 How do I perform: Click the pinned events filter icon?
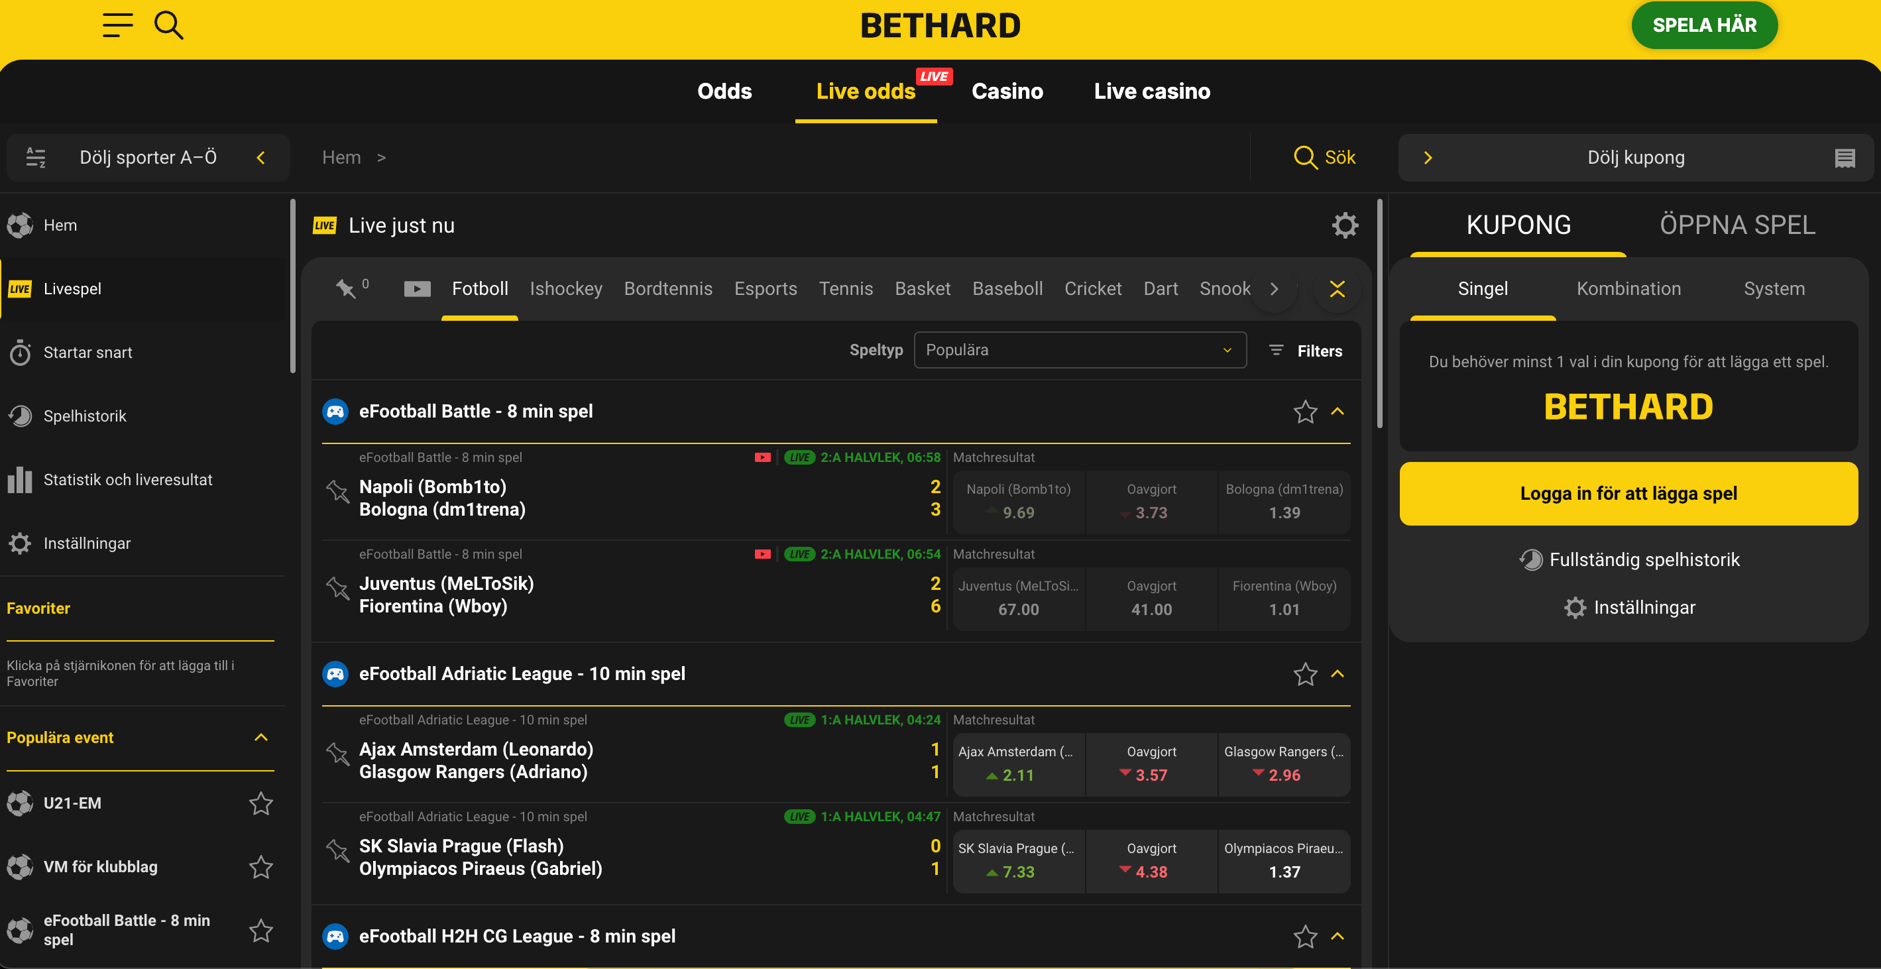[x=351, y=288]
